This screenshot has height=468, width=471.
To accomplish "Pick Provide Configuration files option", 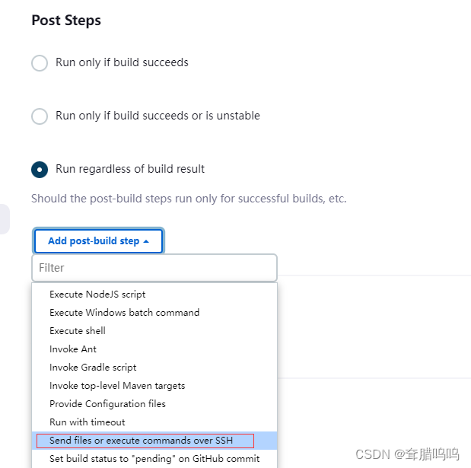I will click(x=107, y=404).
